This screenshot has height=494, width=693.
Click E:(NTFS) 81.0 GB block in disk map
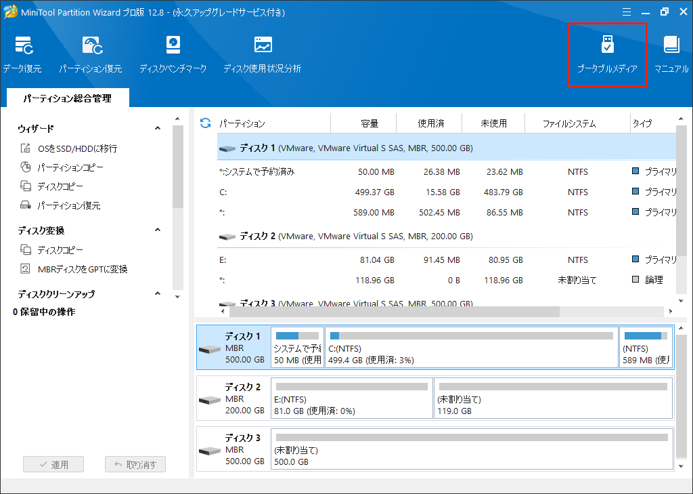click(x=352, y=398)
